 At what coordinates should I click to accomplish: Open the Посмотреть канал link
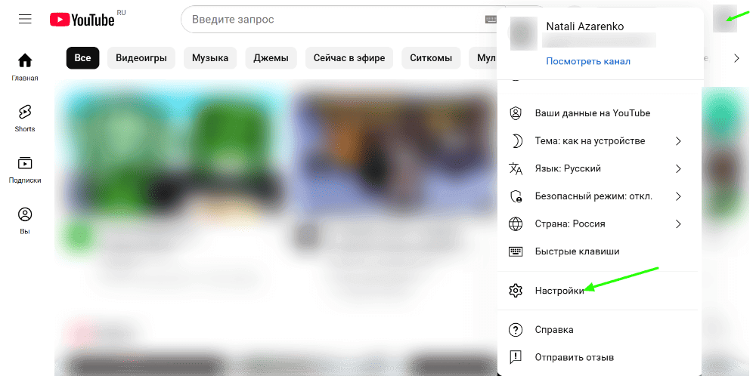point(587,62)
